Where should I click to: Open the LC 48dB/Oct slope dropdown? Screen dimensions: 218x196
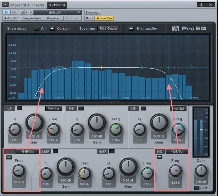pyautogui.click(x=27, y=152)
